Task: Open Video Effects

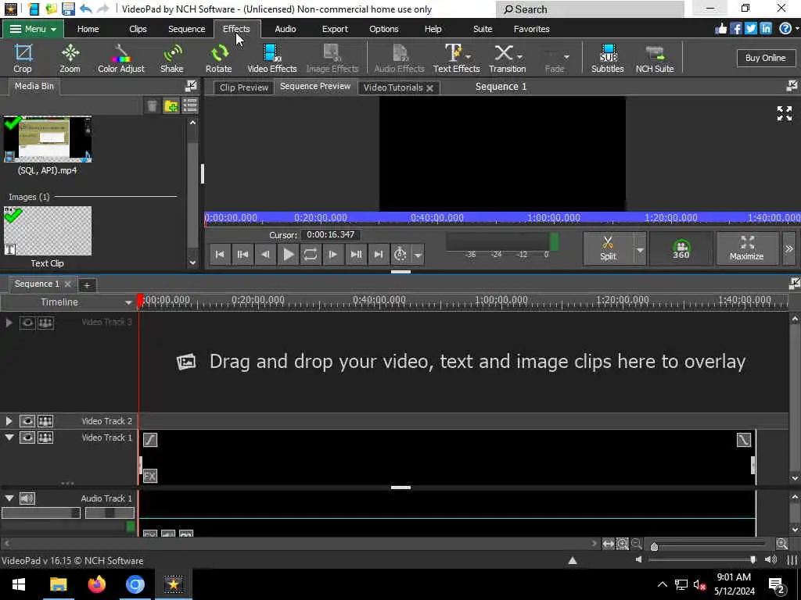Action: (271, 58)
